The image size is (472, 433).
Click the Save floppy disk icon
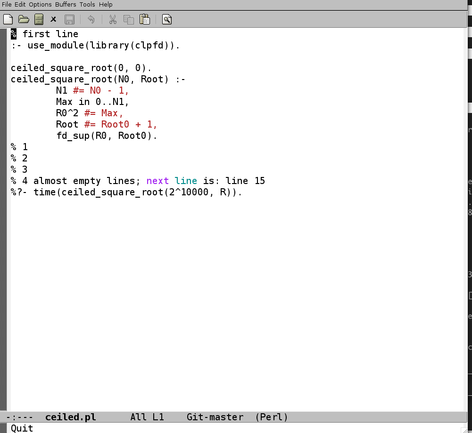[69, 19]
